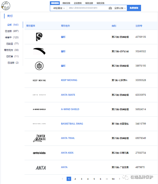Filter by 全部 (940)
This screenshot has height=184, width=158.
13,25
